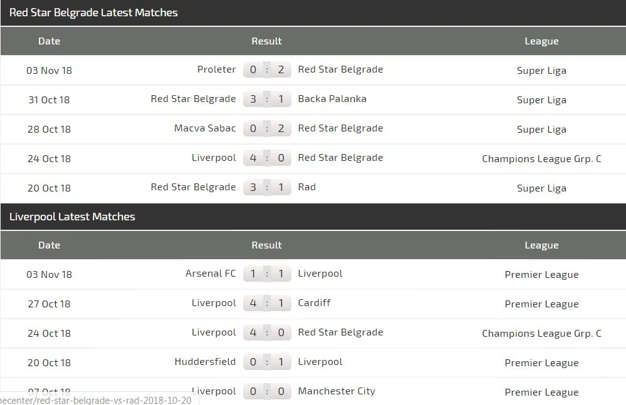Screen dimensions: 626x405
Task: Click the Macva Sabac team name
Action: (x=205, y=128)
